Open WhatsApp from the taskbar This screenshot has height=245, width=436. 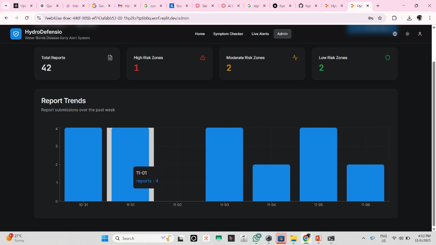[x=256, y=239]
